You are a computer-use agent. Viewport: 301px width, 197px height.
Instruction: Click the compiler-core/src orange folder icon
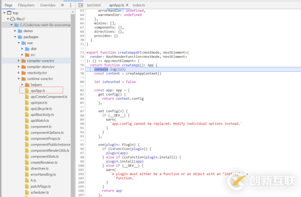pyautogui.click(x=24, y=61)
